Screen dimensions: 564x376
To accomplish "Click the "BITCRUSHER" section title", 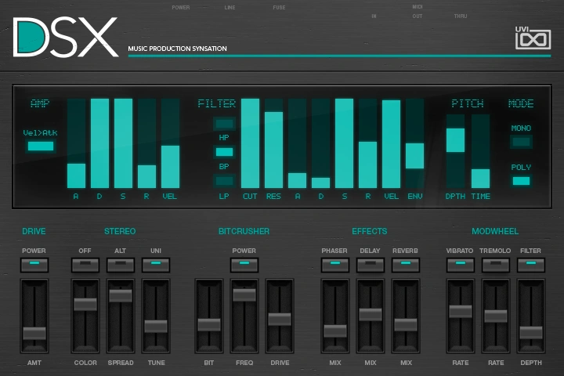I will coord(244,231).
